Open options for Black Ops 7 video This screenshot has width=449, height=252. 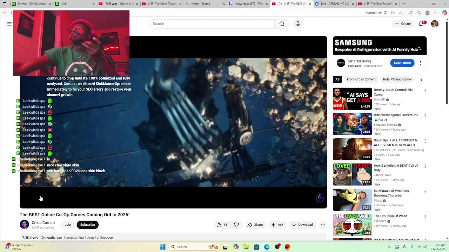coord(425,141)
